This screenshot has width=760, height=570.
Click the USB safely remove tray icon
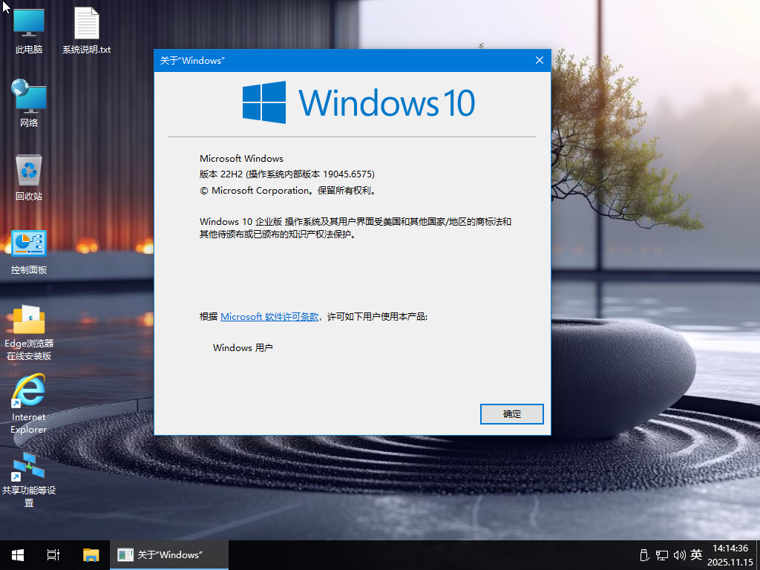(x=644, y=555)
